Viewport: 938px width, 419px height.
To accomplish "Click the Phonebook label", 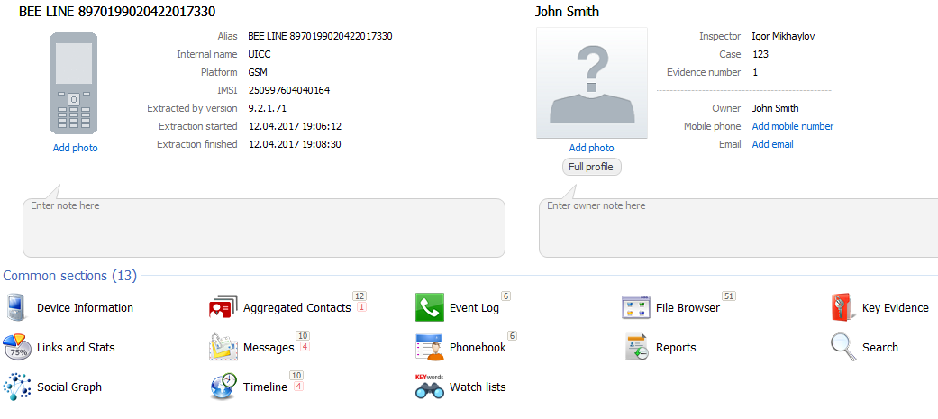I will tap(478, 347).
